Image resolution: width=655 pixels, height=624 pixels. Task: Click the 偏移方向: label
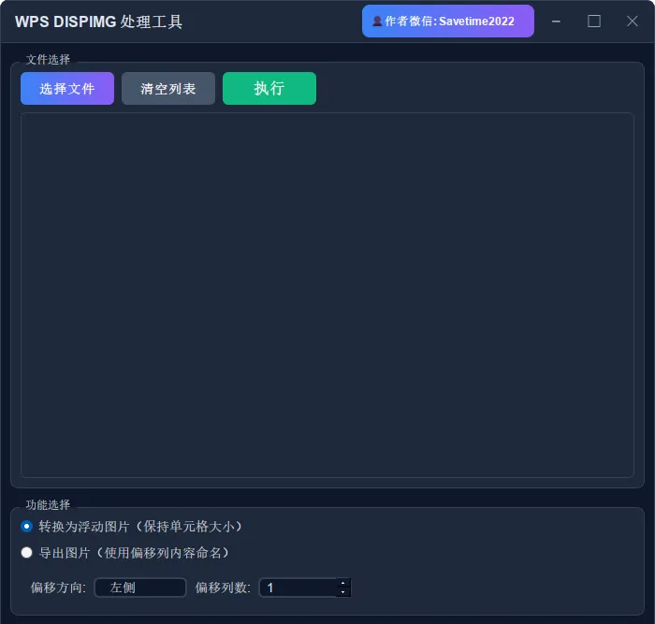click(58, 588)
